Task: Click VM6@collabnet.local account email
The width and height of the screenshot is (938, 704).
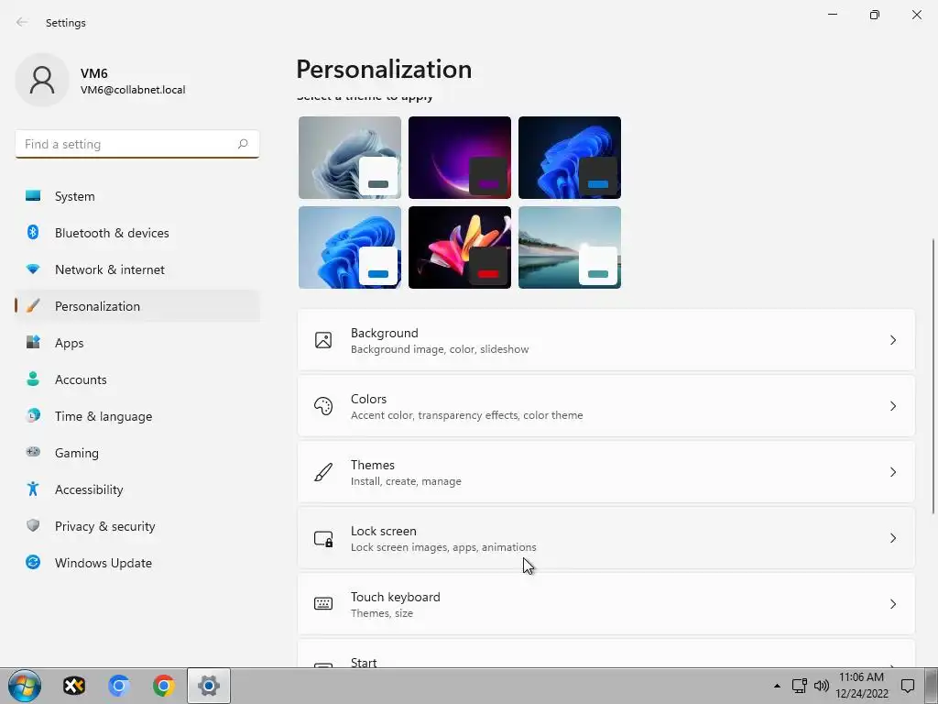Action: point(133,90)
